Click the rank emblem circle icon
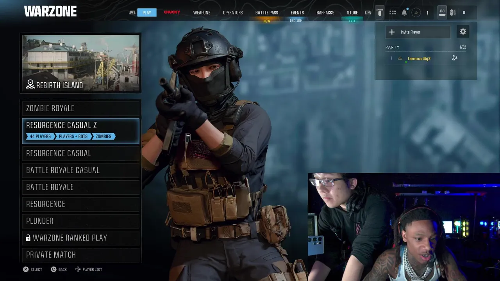 point(416,12)
